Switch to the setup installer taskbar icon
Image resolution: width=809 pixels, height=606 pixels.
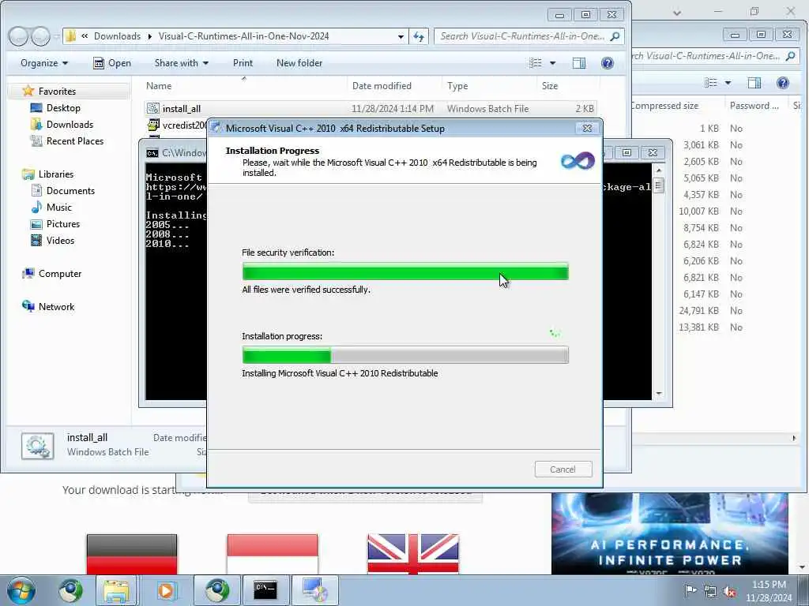[314, 590]
